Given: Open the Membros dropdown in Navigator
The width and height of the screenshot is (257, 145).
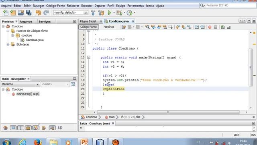Looking at the screenshot, I should [20, 84].
